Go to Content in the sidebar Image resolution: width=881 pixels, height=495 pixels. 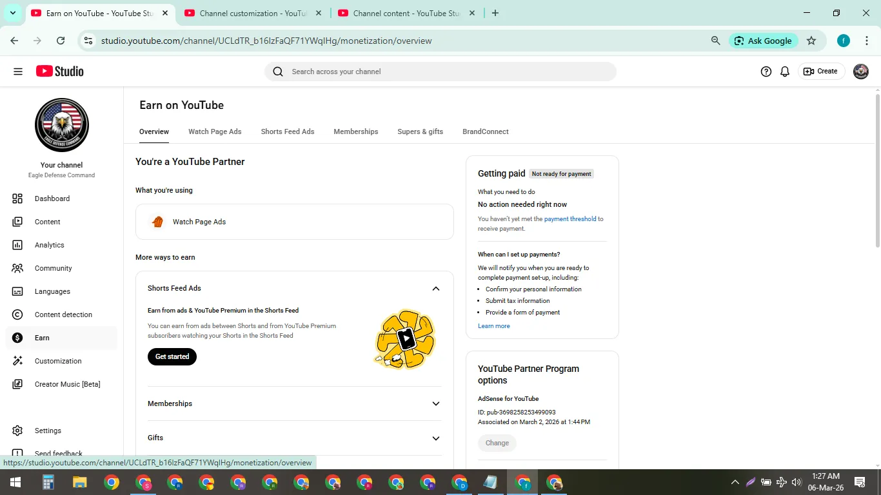[x=62, y=222]
